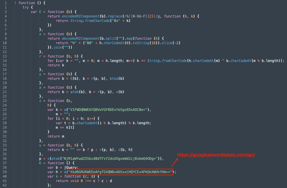This screenshot has width=287, height=188.
Task: Click line number 25 in the gutter
Action: coord(6,109)
